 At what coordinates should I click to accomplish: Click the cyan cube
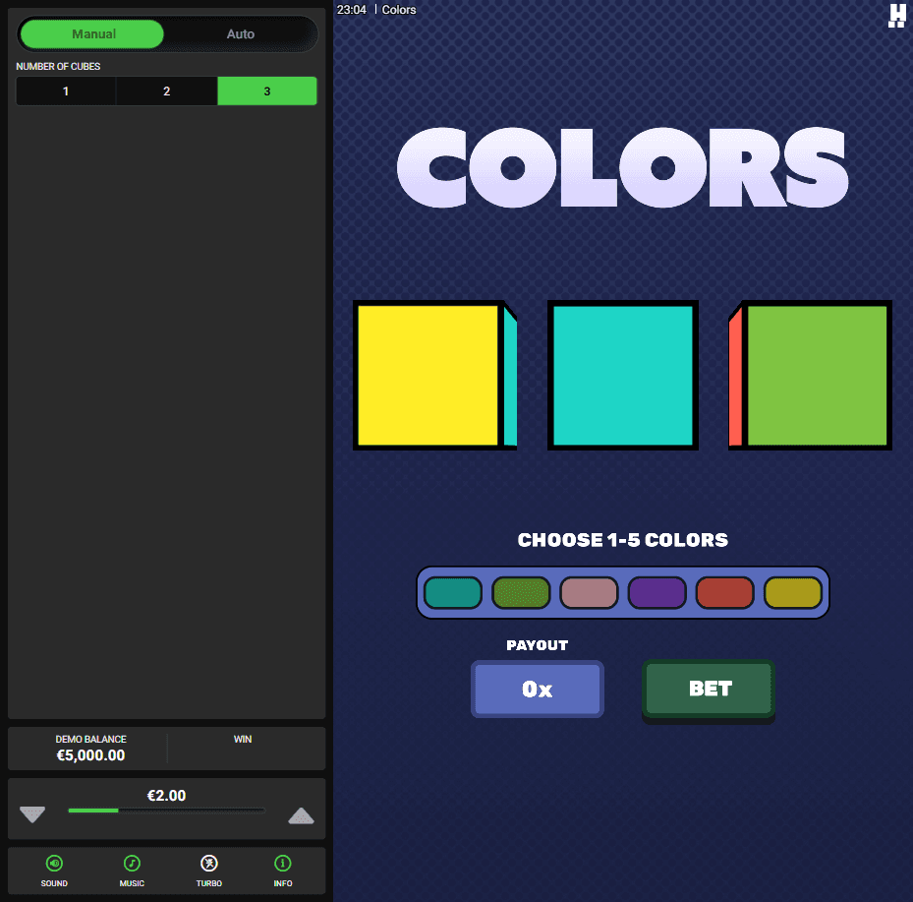pyautogui.click(x=622, y=375)
